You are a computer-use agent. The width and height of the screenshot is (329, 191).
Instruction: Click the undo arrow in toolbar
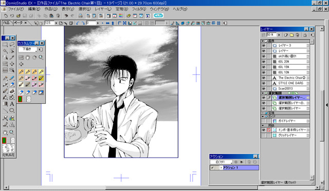(x=66, y=16)
